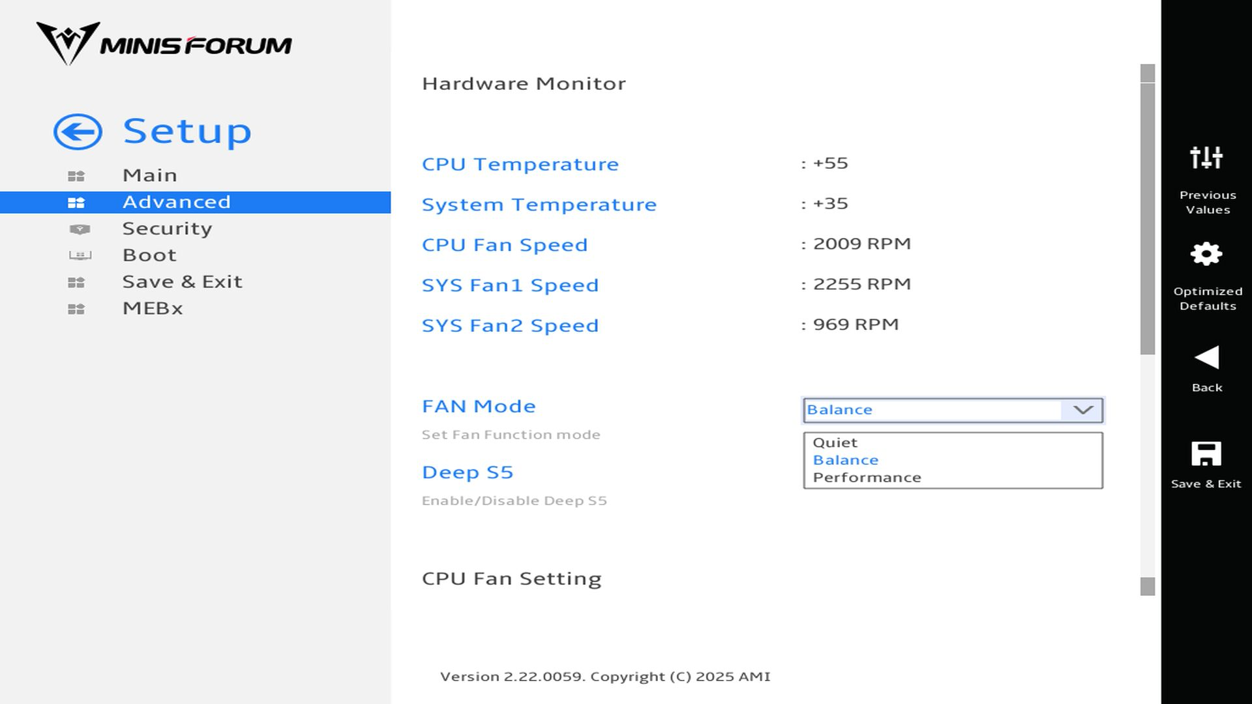Viewport: 1252px width, 704px height.
Task: Open the Main setup menu
Action: click(x=149, y=175)
